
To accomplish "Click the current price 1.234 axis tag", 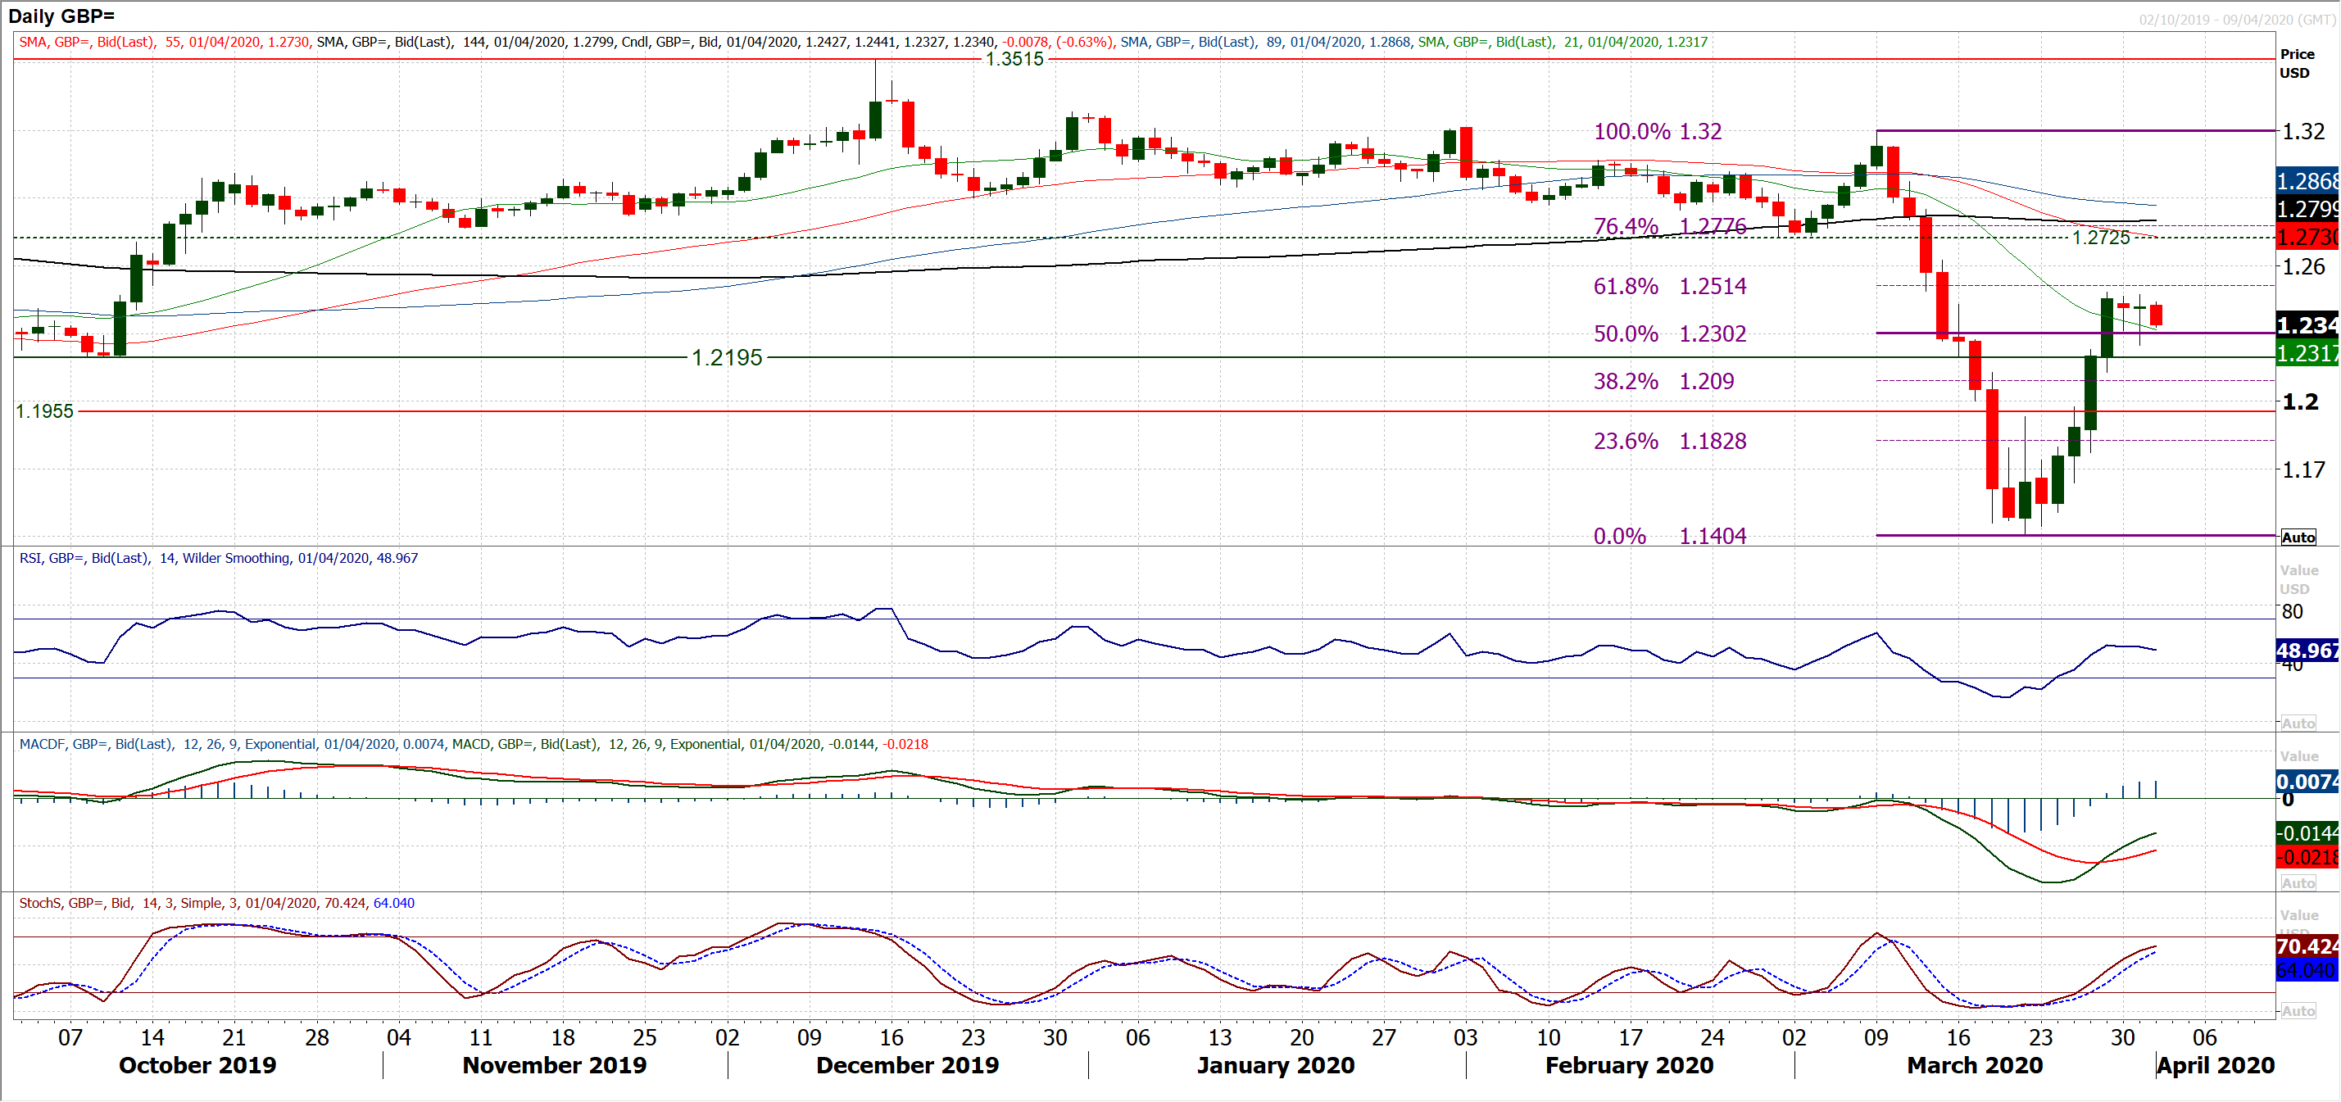I will (2307, 324).
